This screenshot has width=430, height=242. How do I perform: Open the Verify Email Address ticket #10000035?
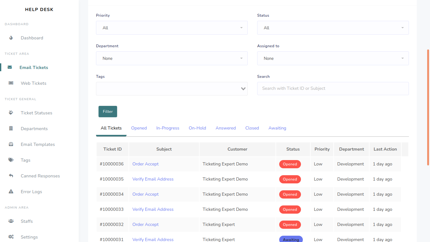click(x=153, y=179)
